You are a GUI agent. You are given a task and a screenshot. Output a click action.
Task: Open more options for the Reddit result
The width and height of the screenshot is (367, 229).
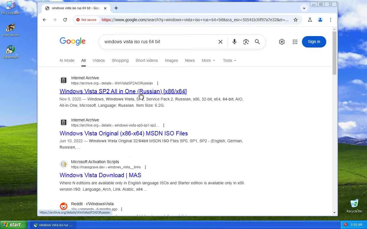[x=122, y=209]
